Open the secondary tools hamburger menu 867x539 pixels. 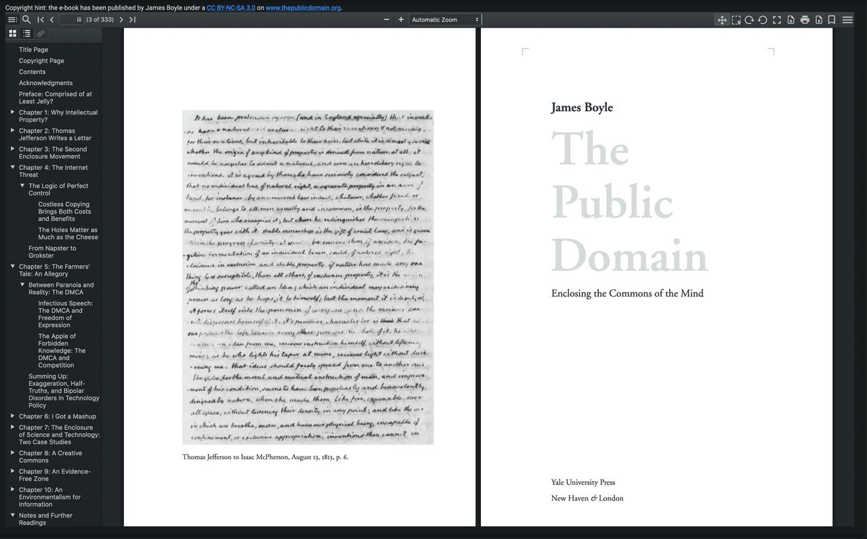[847, 20]
